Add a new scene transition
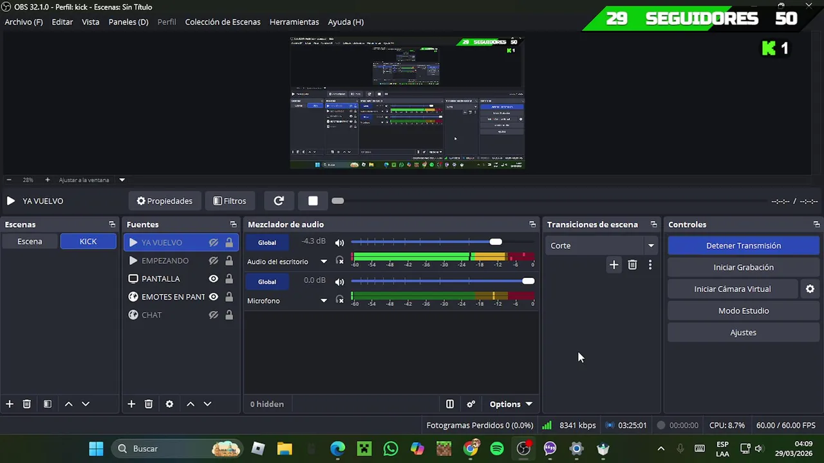The width and height of the screenshot is (824, 463). (x=614, y=265)
